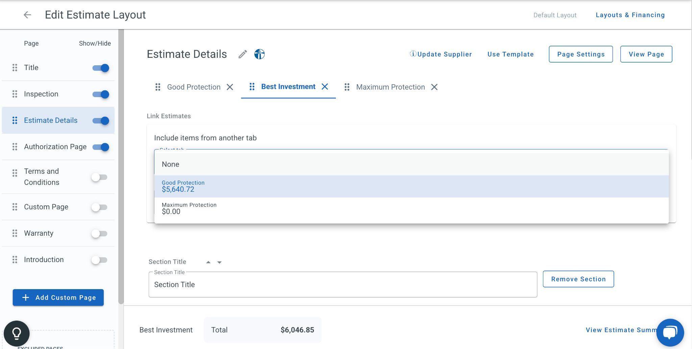Click drag handle beside Inspection page
Viewport: 692px width, 349px height.
15,94
